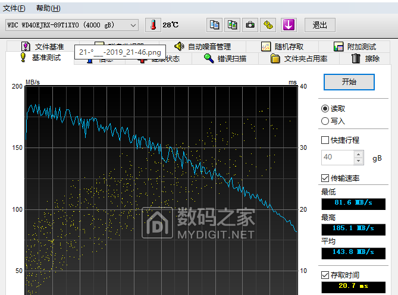Click the 28°C temperature reading
The height and width of the screenshot is (295, 398).
click(x=171, y=25)
